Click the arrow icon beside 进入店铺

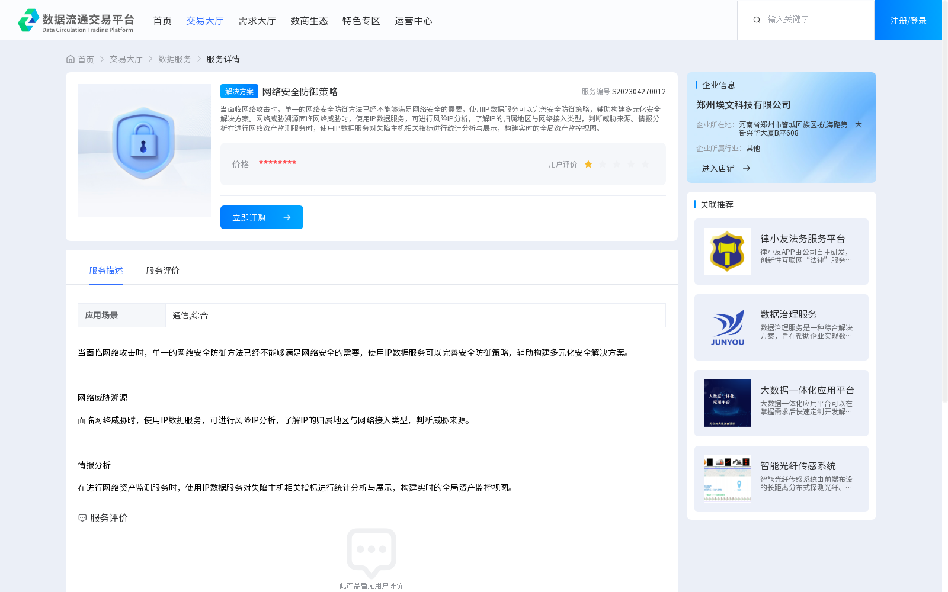tap(747, 168)
